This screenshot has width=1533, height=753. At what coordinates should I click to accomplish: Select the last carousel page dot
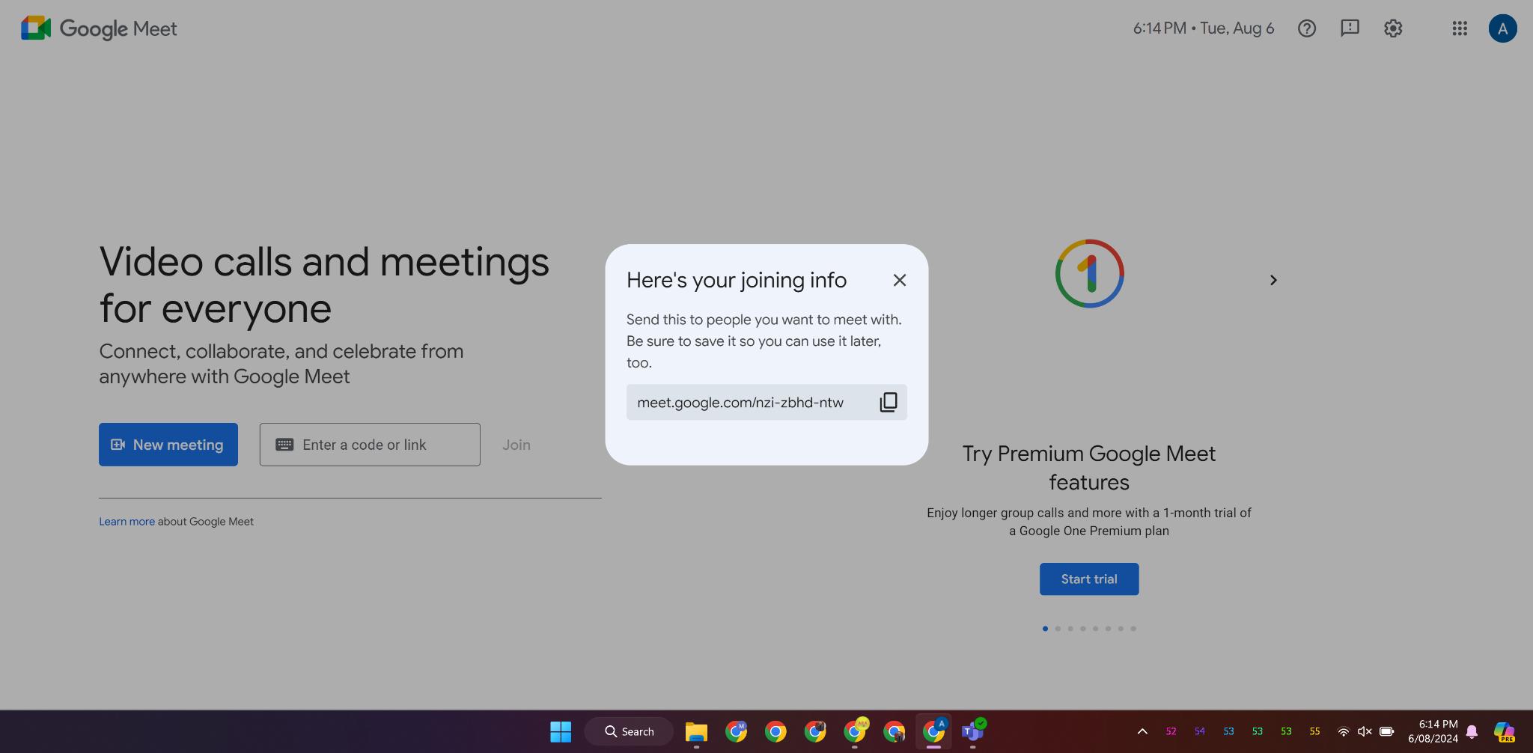pyautogui.click(x=1133, y=629)
